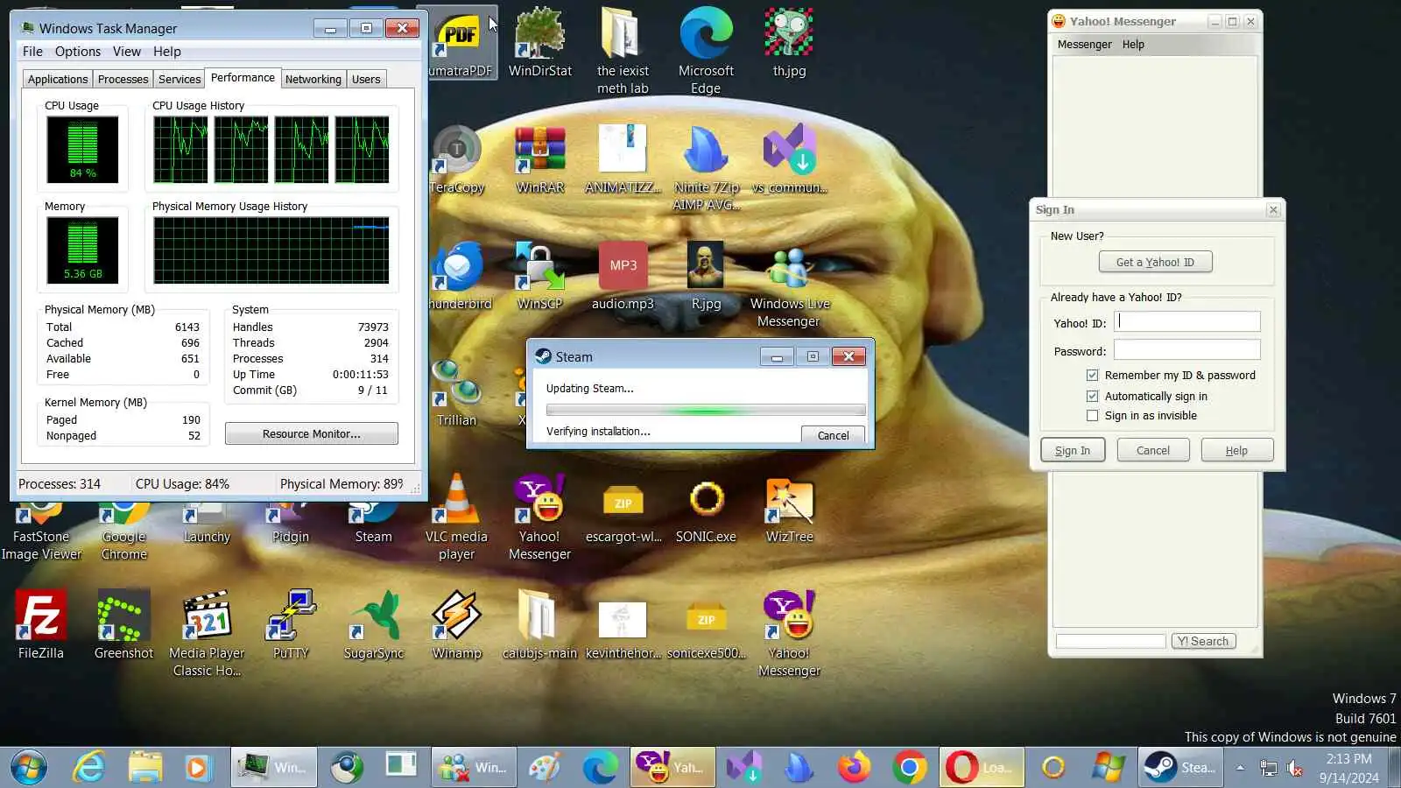Screen dimensions: 1401x788
Task: Launch SugarSync from the desktop
Action: point(373,624)
